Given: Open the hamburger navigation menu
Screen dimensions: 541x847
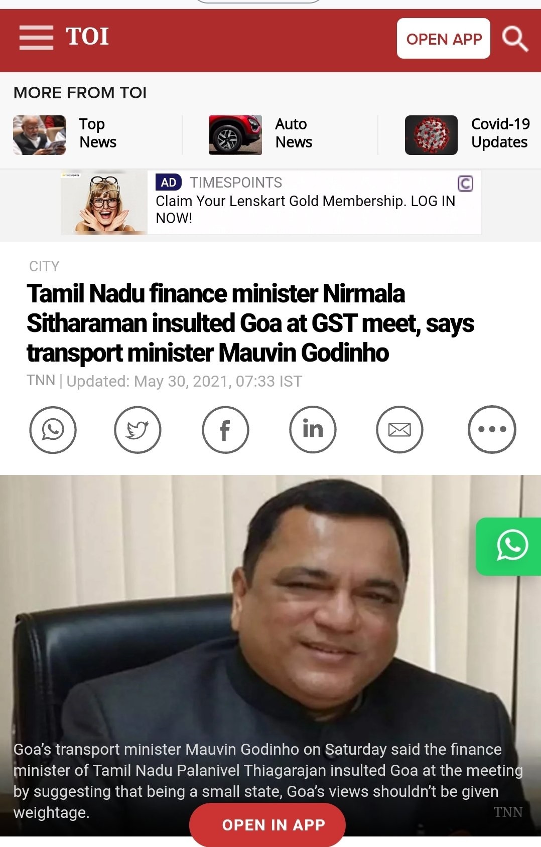Looking at the screenshot, I should 36,38.
